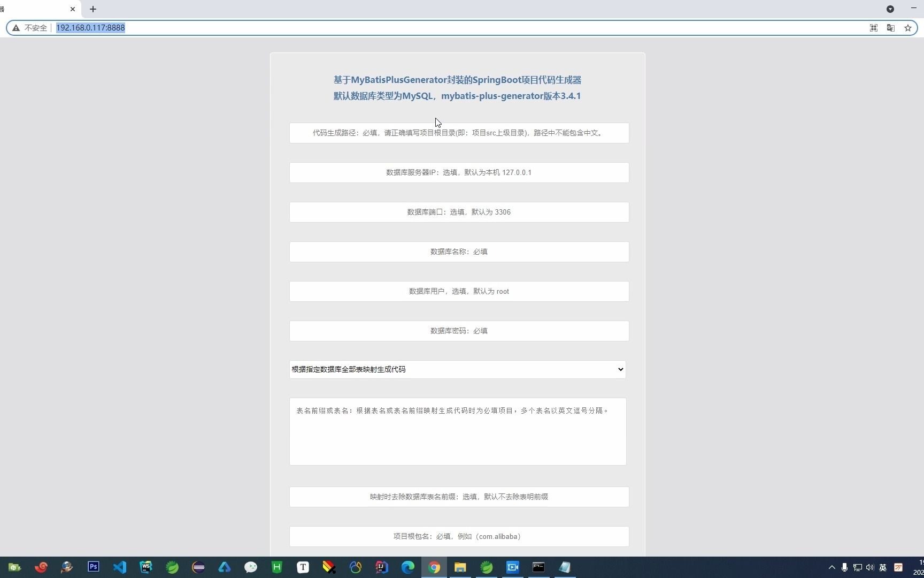Open the QR code icon in address bar

874,28
